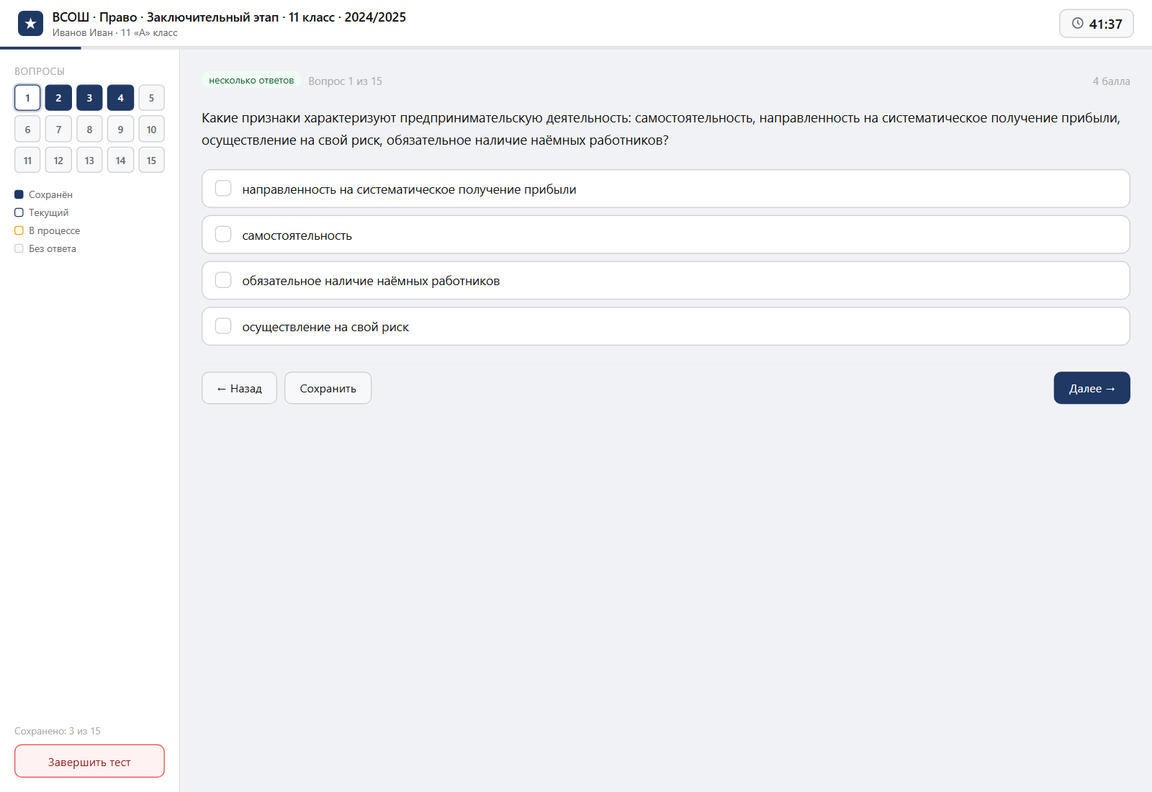Open the last question 15

pos(151,161)
